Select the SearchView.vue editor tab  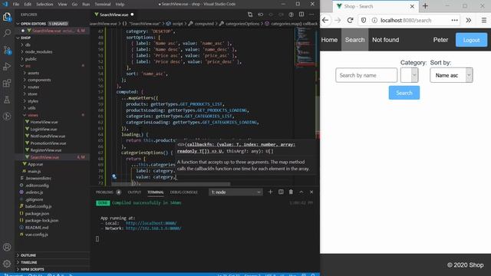click(x=114, y=15)
